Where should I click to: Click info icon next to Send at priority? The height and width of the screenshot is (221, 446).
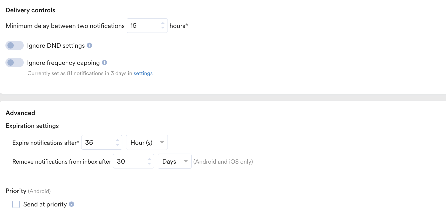[71, 204]
